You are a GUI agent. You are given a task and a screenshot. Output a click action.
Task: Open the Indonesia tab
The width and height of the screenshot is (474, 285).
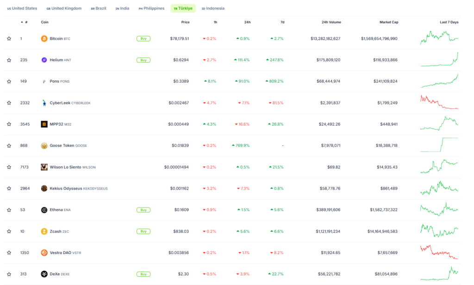[213, 8]
